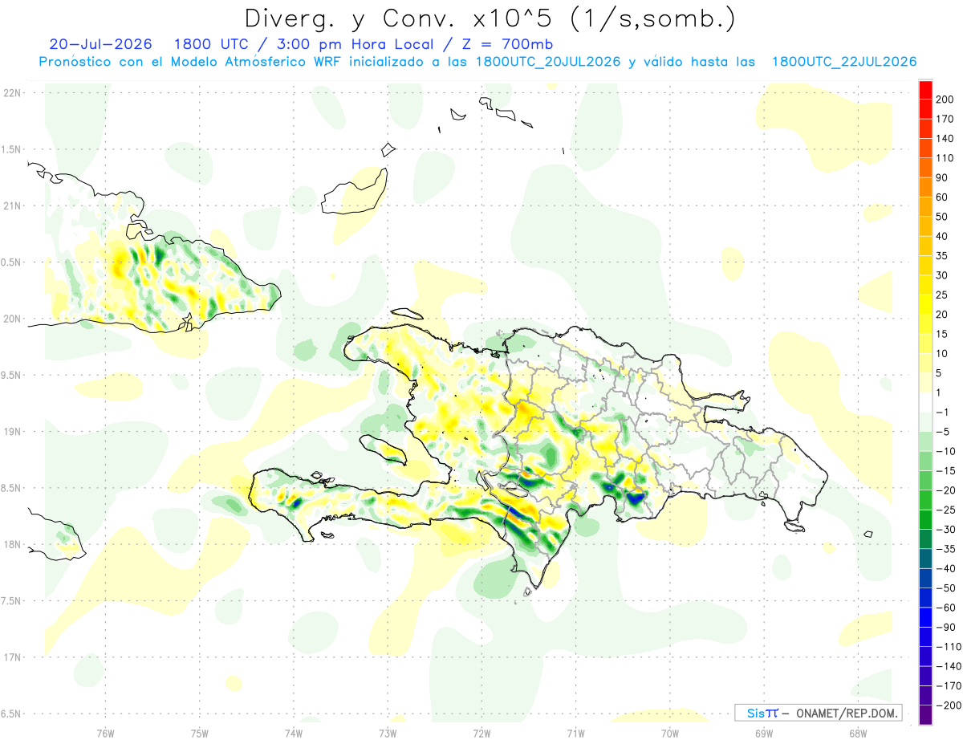Click the '18N' latitude label
Viewport: 963px width, 744px height.
click(12, 544)
